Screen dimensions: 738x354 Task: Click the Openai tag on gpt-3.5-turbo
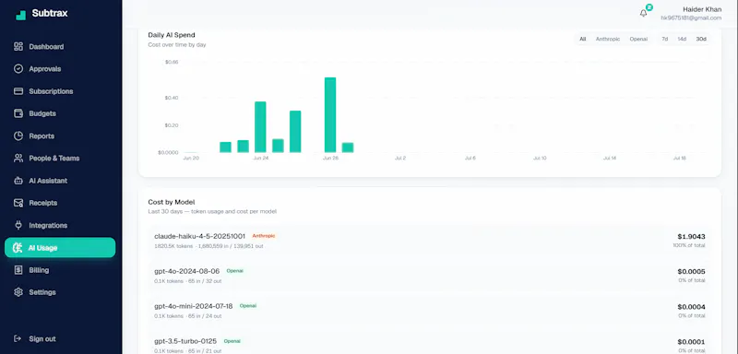pos(232,341)
